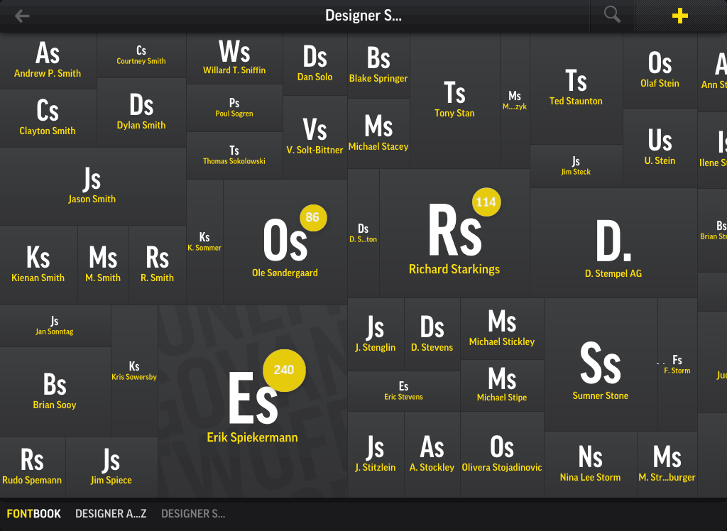Screen dimensions: 727x531
Task: Open Erik Spiekermann designer tile
Action: (x=253, y=401)
